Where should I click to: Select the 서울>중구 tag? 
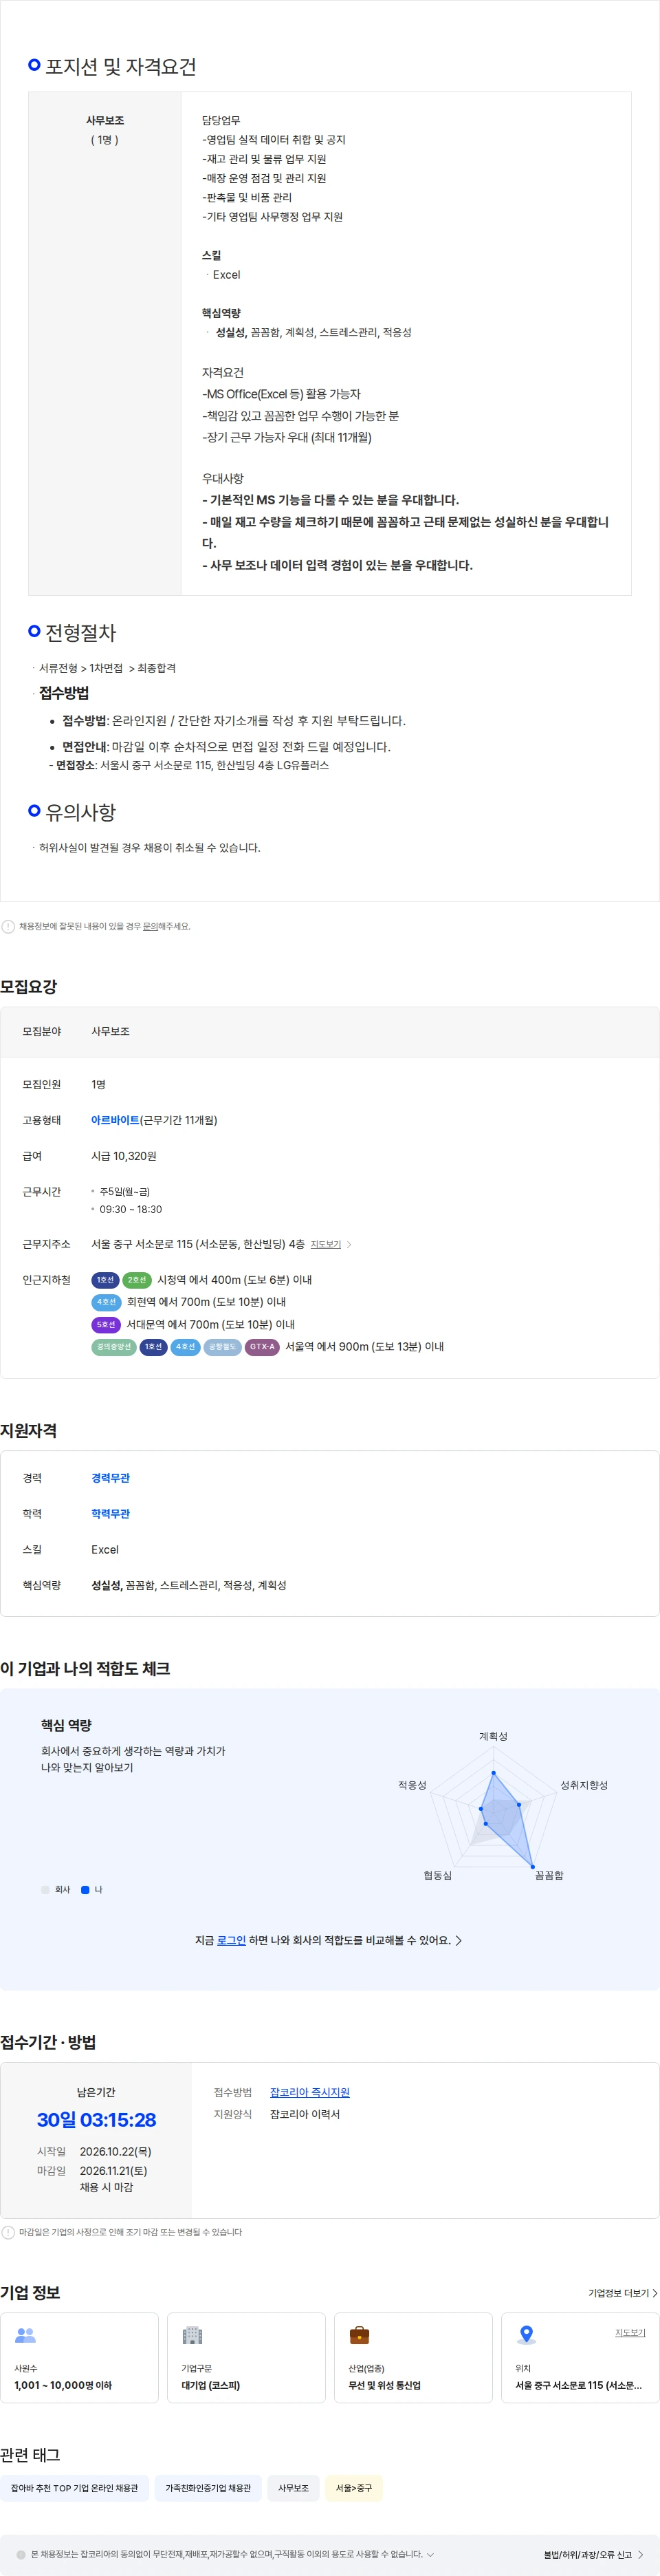[x=353, y=2488]
